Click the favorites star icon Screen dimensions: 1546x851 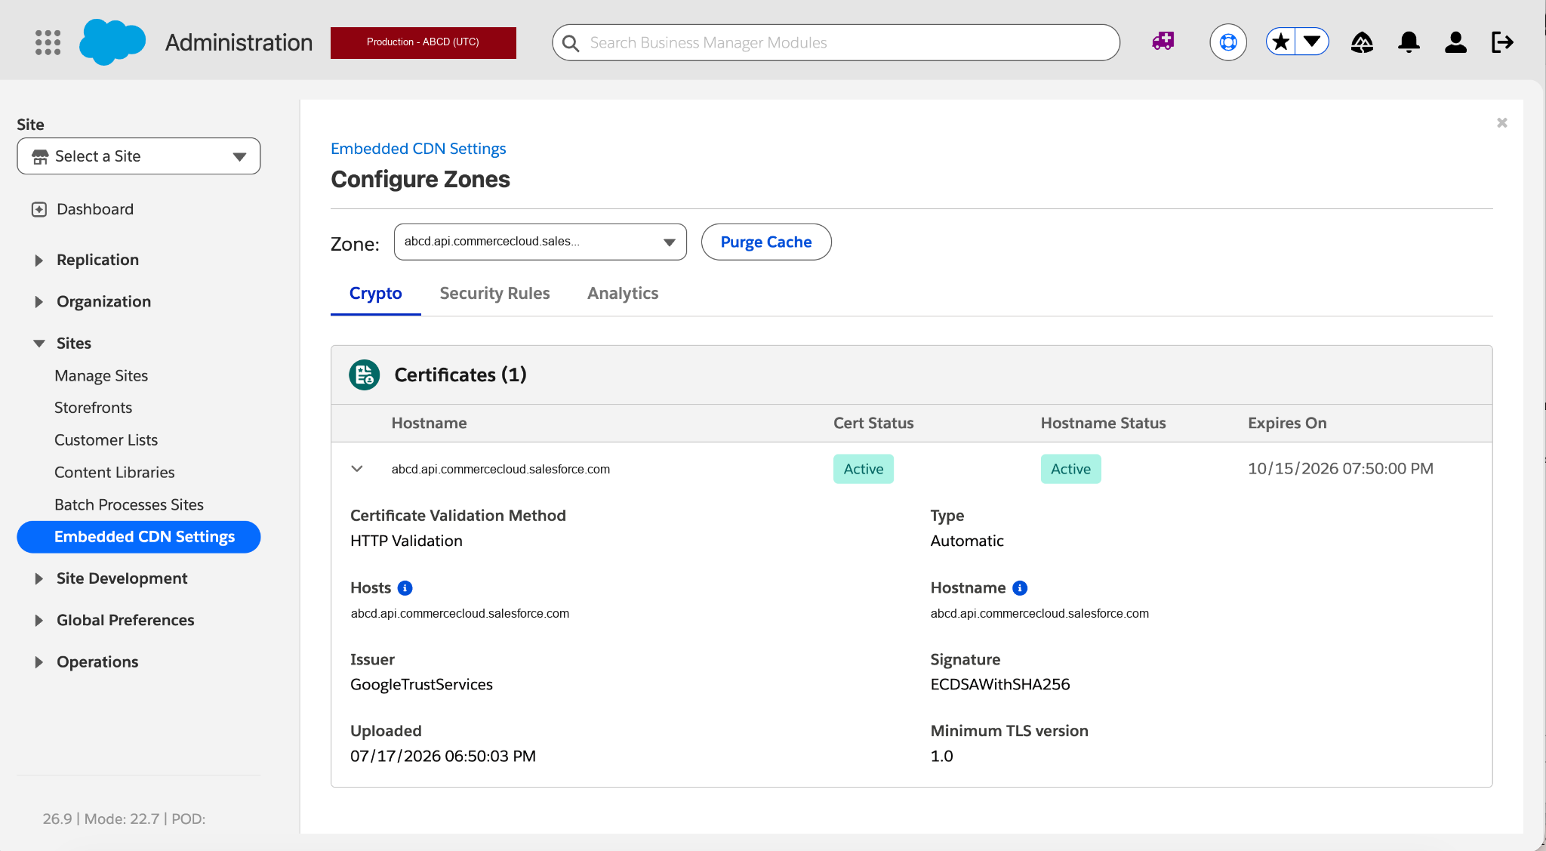point(1281,42)
